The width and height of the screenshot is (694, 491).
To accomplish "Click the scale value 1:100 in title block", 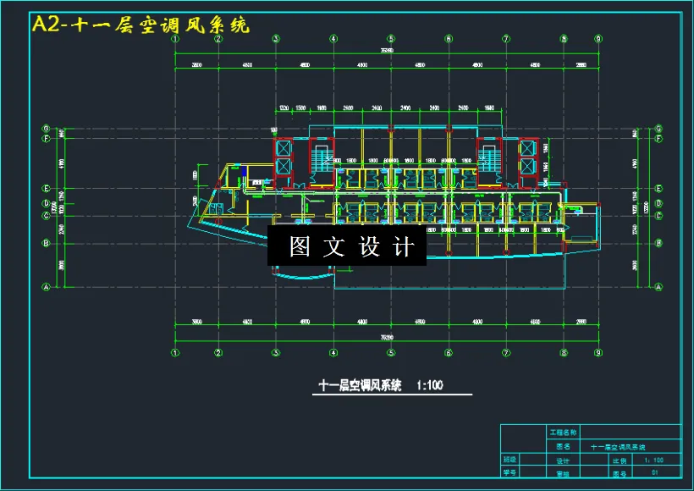I will click(x=653, y=460).
